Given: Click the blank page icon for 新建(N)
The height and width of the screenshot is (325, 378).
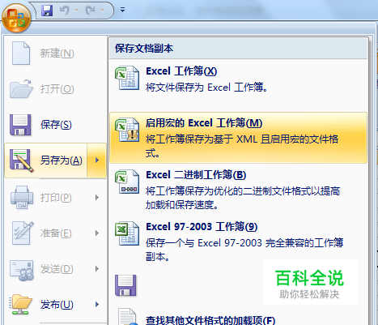Looking at the screenshot, I should pos(21,53).
